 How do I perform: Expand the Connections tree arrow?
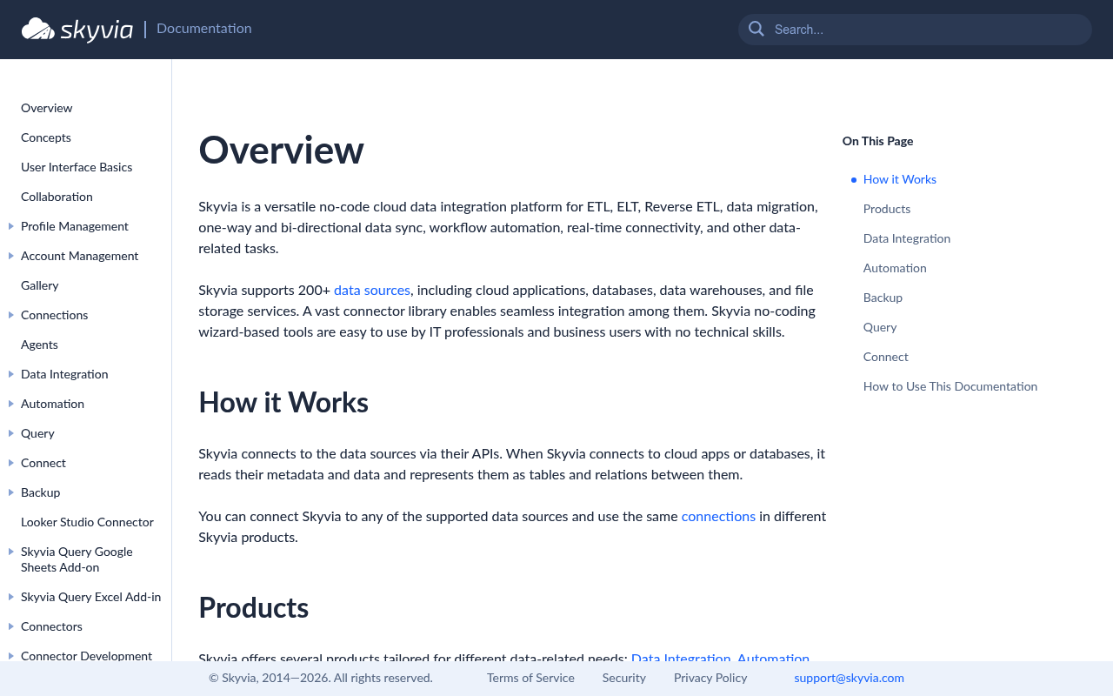tap(11, 315)
